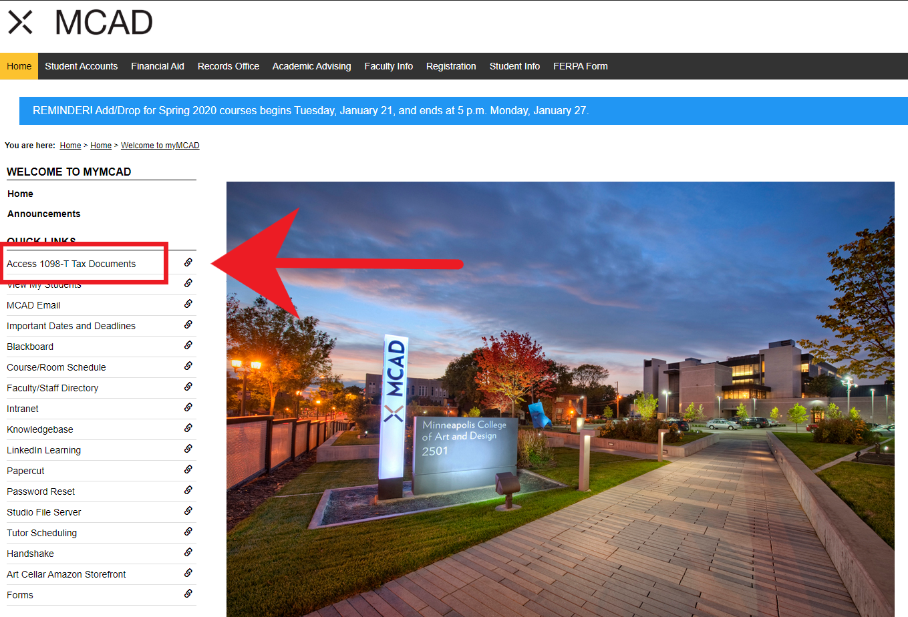Click the link icon on the View My Students row

pyautogui.click(x=188, y=283)
